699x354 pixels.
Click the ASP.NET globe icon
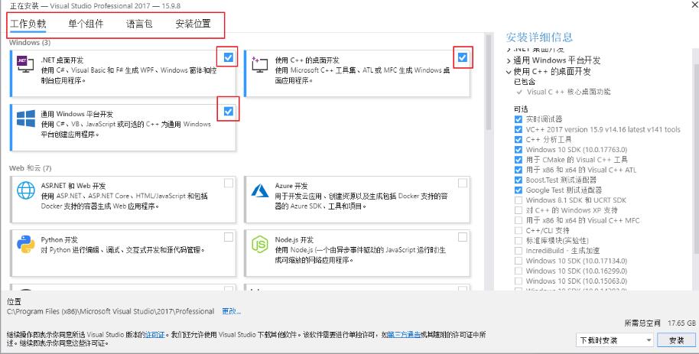(x=26, y=190)
